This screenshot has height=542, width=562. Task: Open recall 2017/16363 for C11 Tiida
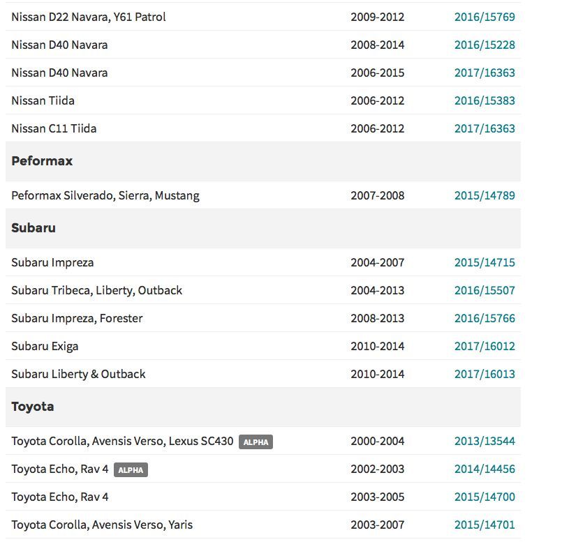point(485,128)
